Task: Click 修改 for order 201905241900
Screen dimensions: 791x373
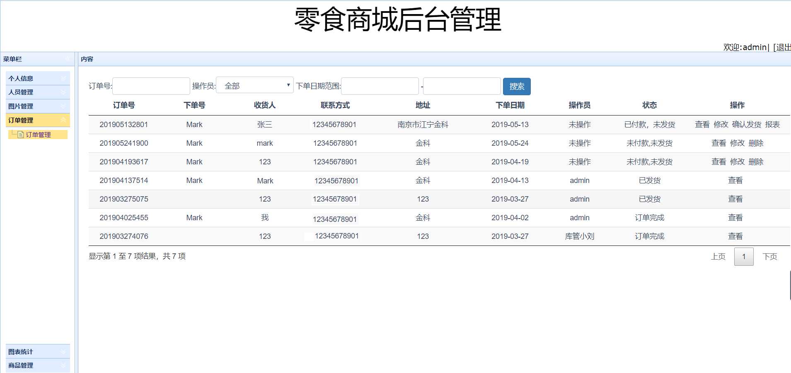Action: pyautogui.click(x=738, y=143)
